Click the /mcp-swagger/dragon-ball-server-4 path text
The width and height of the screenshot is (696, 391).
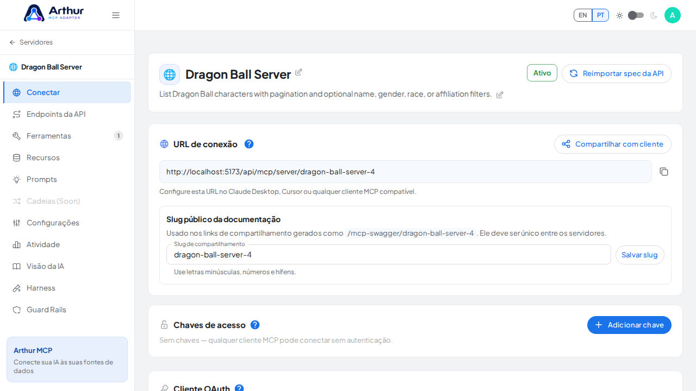pos(411,233)
